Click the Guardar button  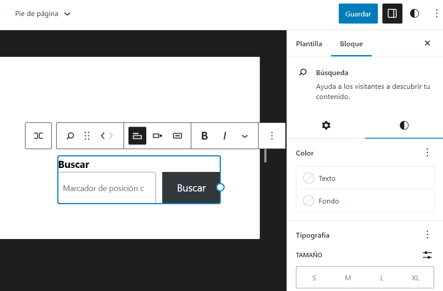click(358, 13)
